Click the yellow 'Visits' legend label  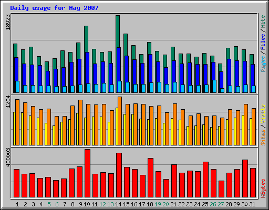(263, 114)
